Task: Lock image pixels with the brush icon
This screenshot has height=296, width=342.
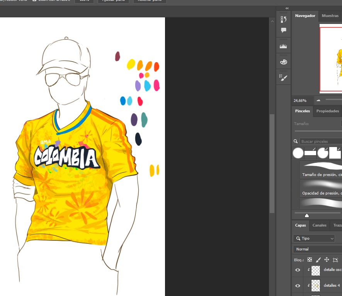Action: [x=318, y=260]
